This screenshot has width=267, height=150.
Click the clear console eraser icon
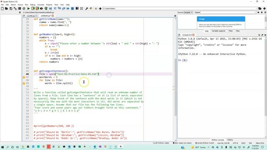coord(262,35)
